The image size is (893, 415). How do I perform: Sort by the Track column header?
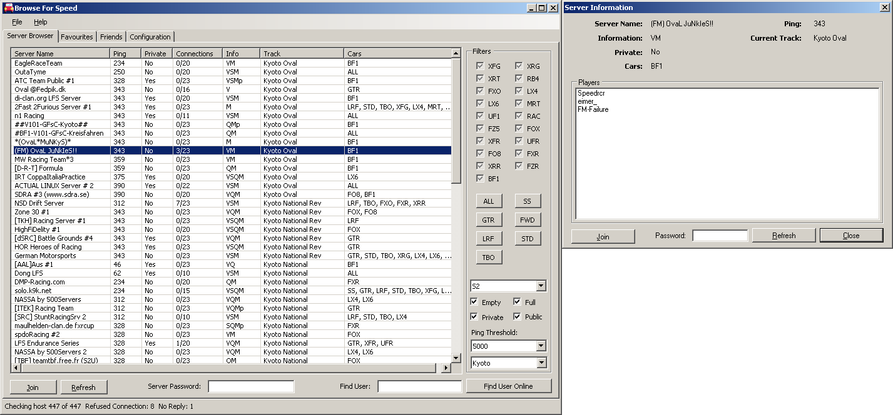[302, 54]
